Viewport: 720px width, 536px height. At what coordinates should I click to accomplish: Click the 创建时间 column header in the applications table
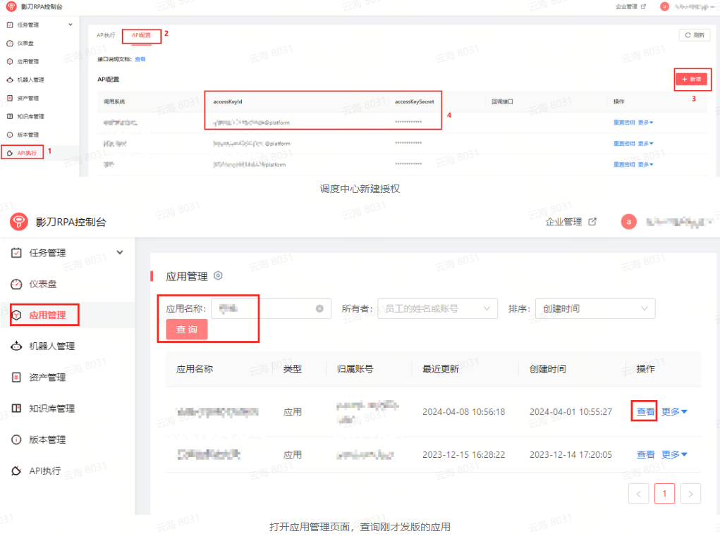tap(547, 369)
